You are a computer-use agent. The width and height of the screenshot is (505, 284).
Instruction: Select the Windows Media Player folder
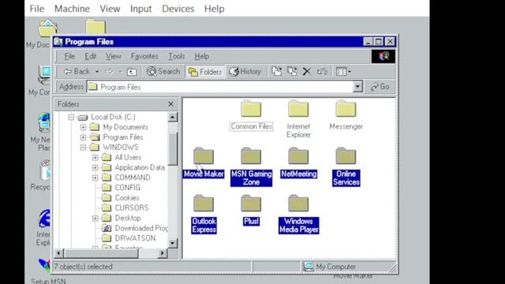[x=298, y=214]
